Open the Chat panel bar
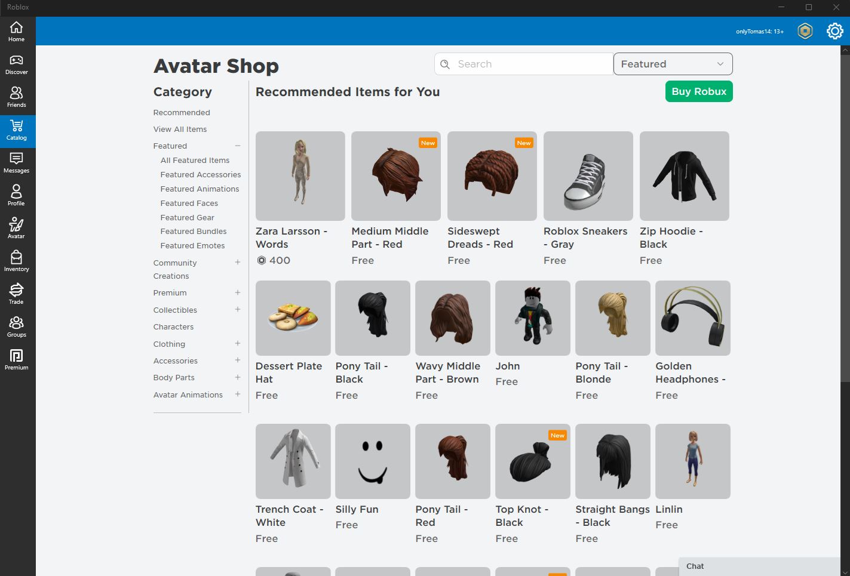The image size is (850, 576). [x=759, y=566]
